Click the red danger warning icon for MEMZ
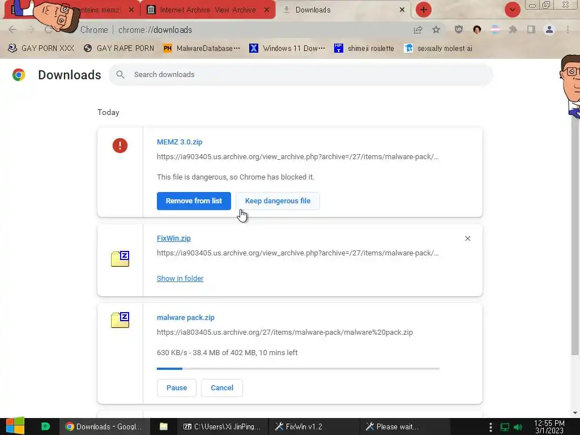Screen dimensions: 580x435 (x=120, y=146)
